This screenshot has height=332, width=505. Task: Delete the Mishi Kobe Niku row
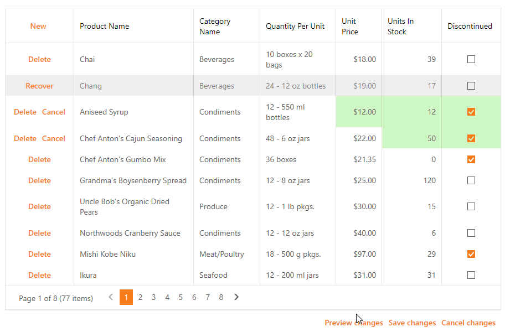pyautogui.click(x=40, y=254)
